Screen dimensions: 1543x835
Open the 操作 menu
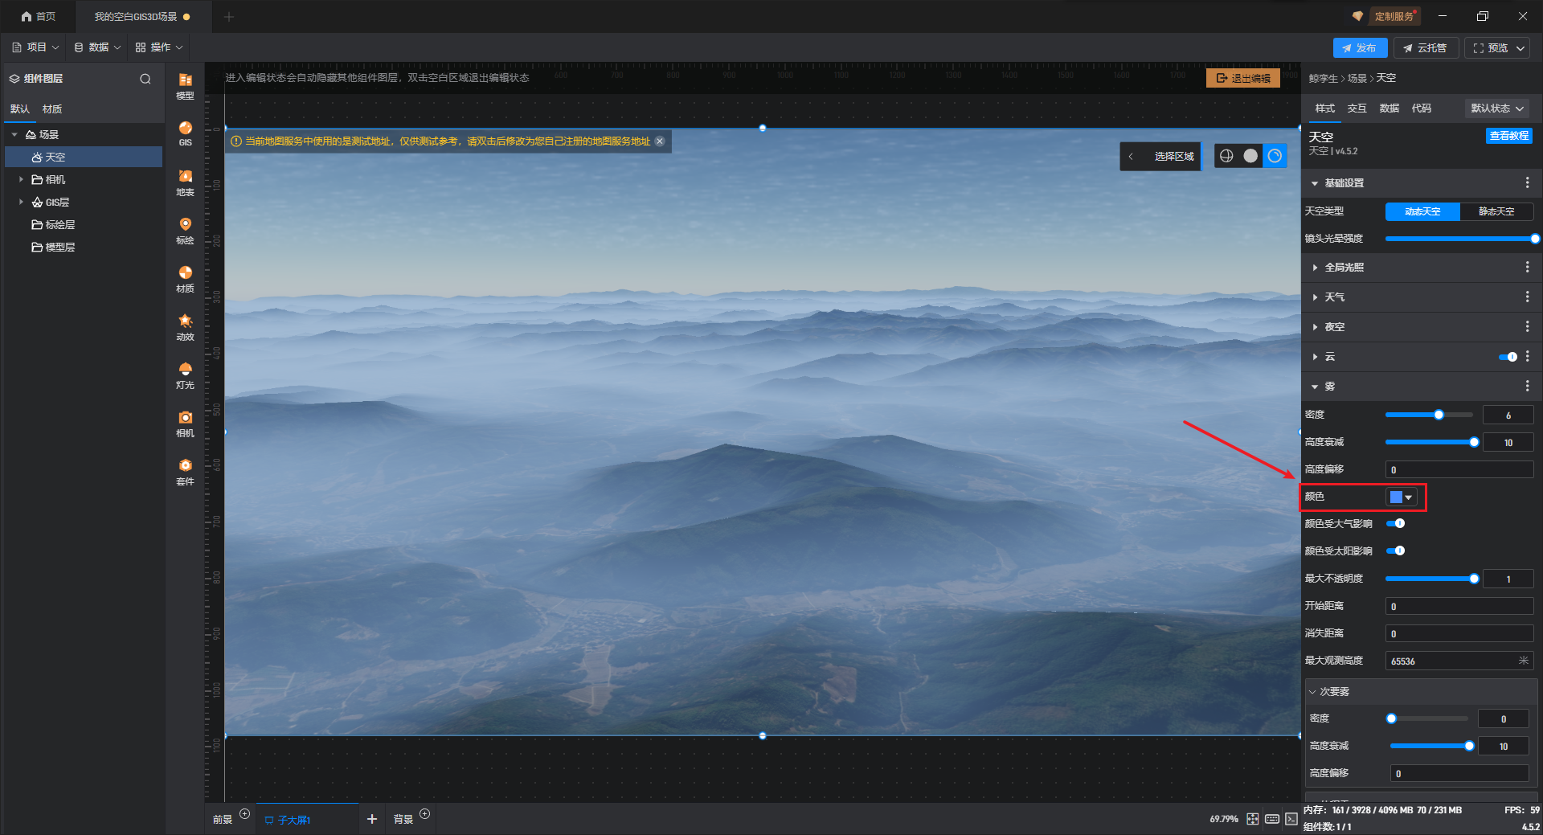(159, 47)
